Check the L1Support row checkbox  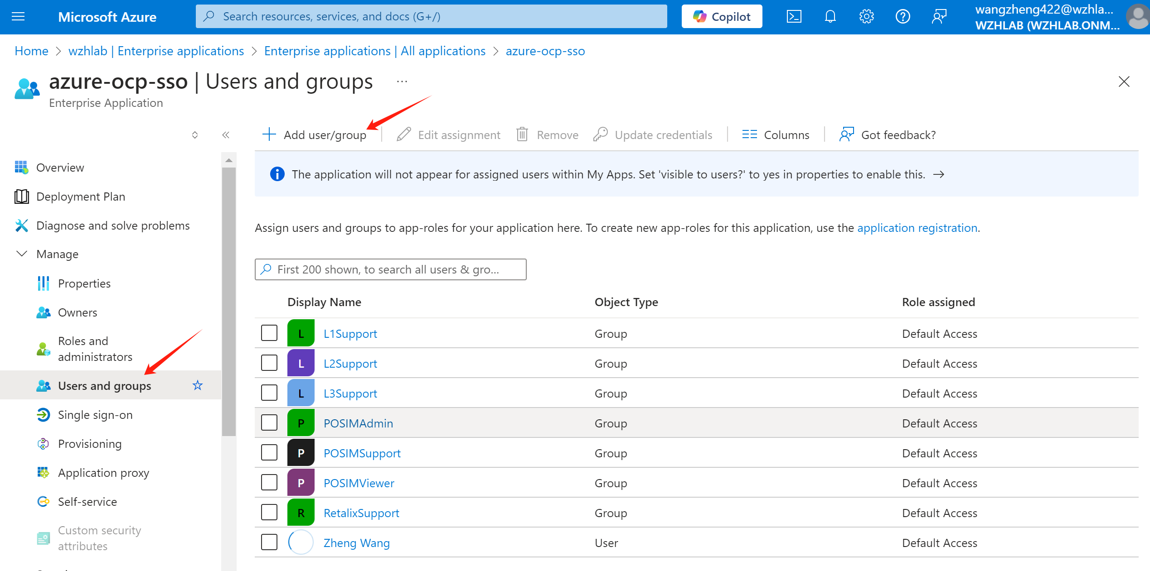point(269,333)
